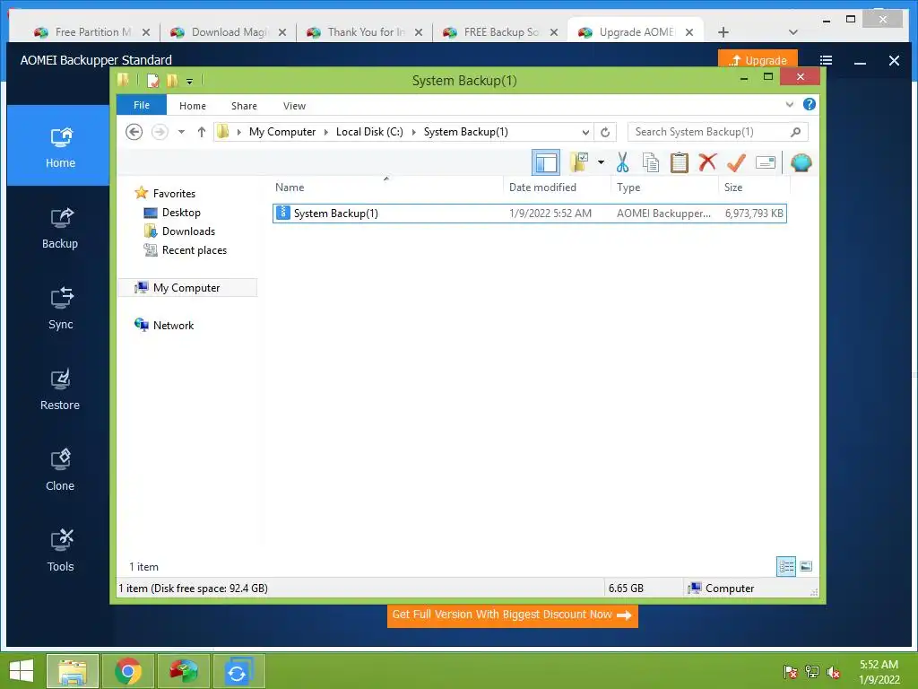This screenshot has height=689, width=918.
Task: Sort files by the Name column
Action: pos(386,188)
